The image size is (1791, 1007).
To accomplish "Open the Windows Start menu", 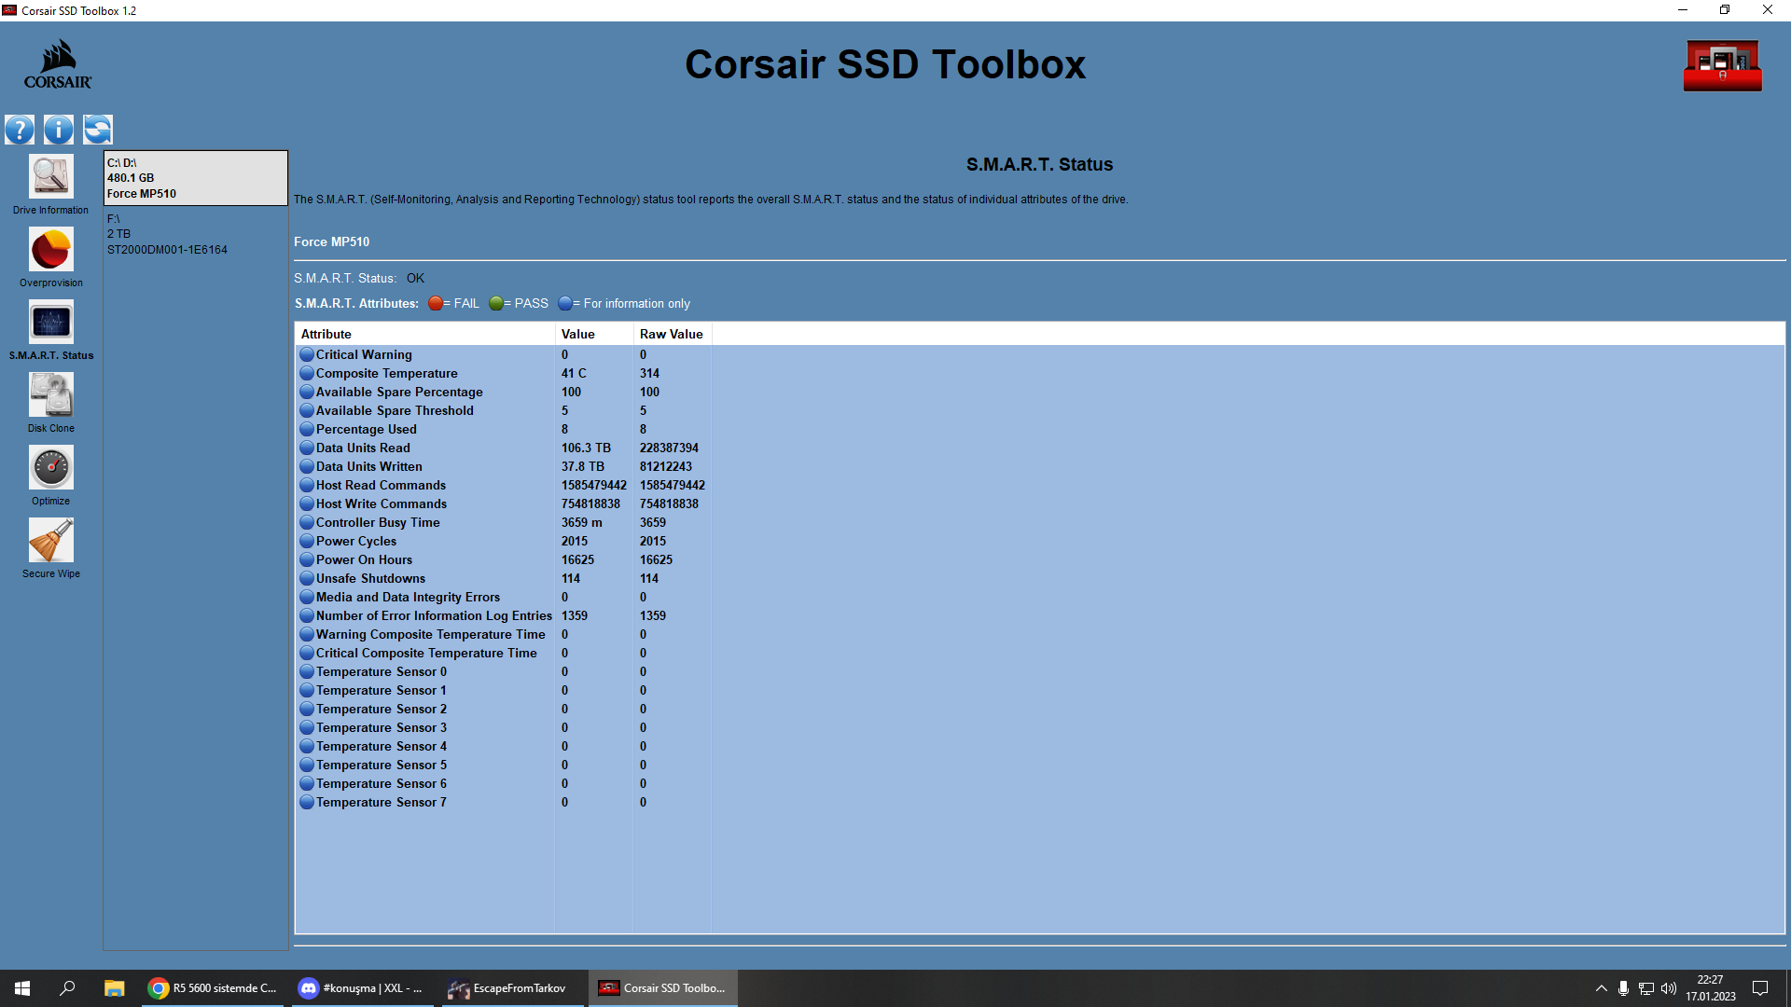I will point(22,988).
